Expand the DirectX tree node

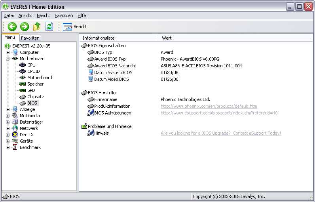tap(8, 135)
